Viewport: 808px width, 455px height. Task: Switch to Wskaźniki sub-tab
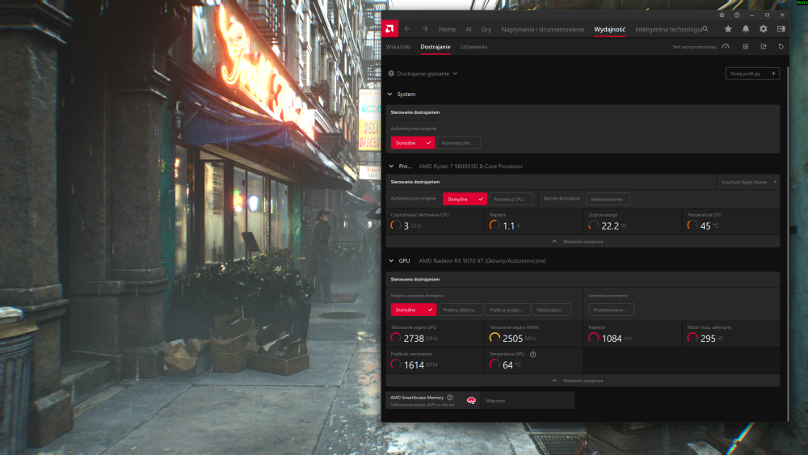tap(398, 46)
